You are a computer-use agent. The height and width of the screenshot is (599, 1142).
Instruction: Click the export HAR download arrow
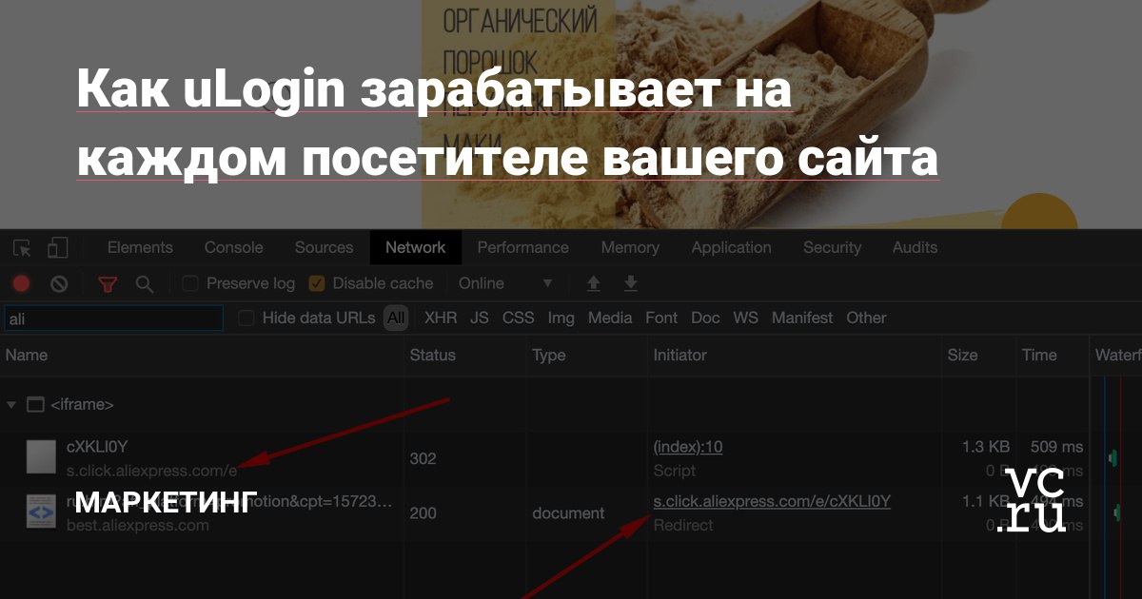[630, 283]
